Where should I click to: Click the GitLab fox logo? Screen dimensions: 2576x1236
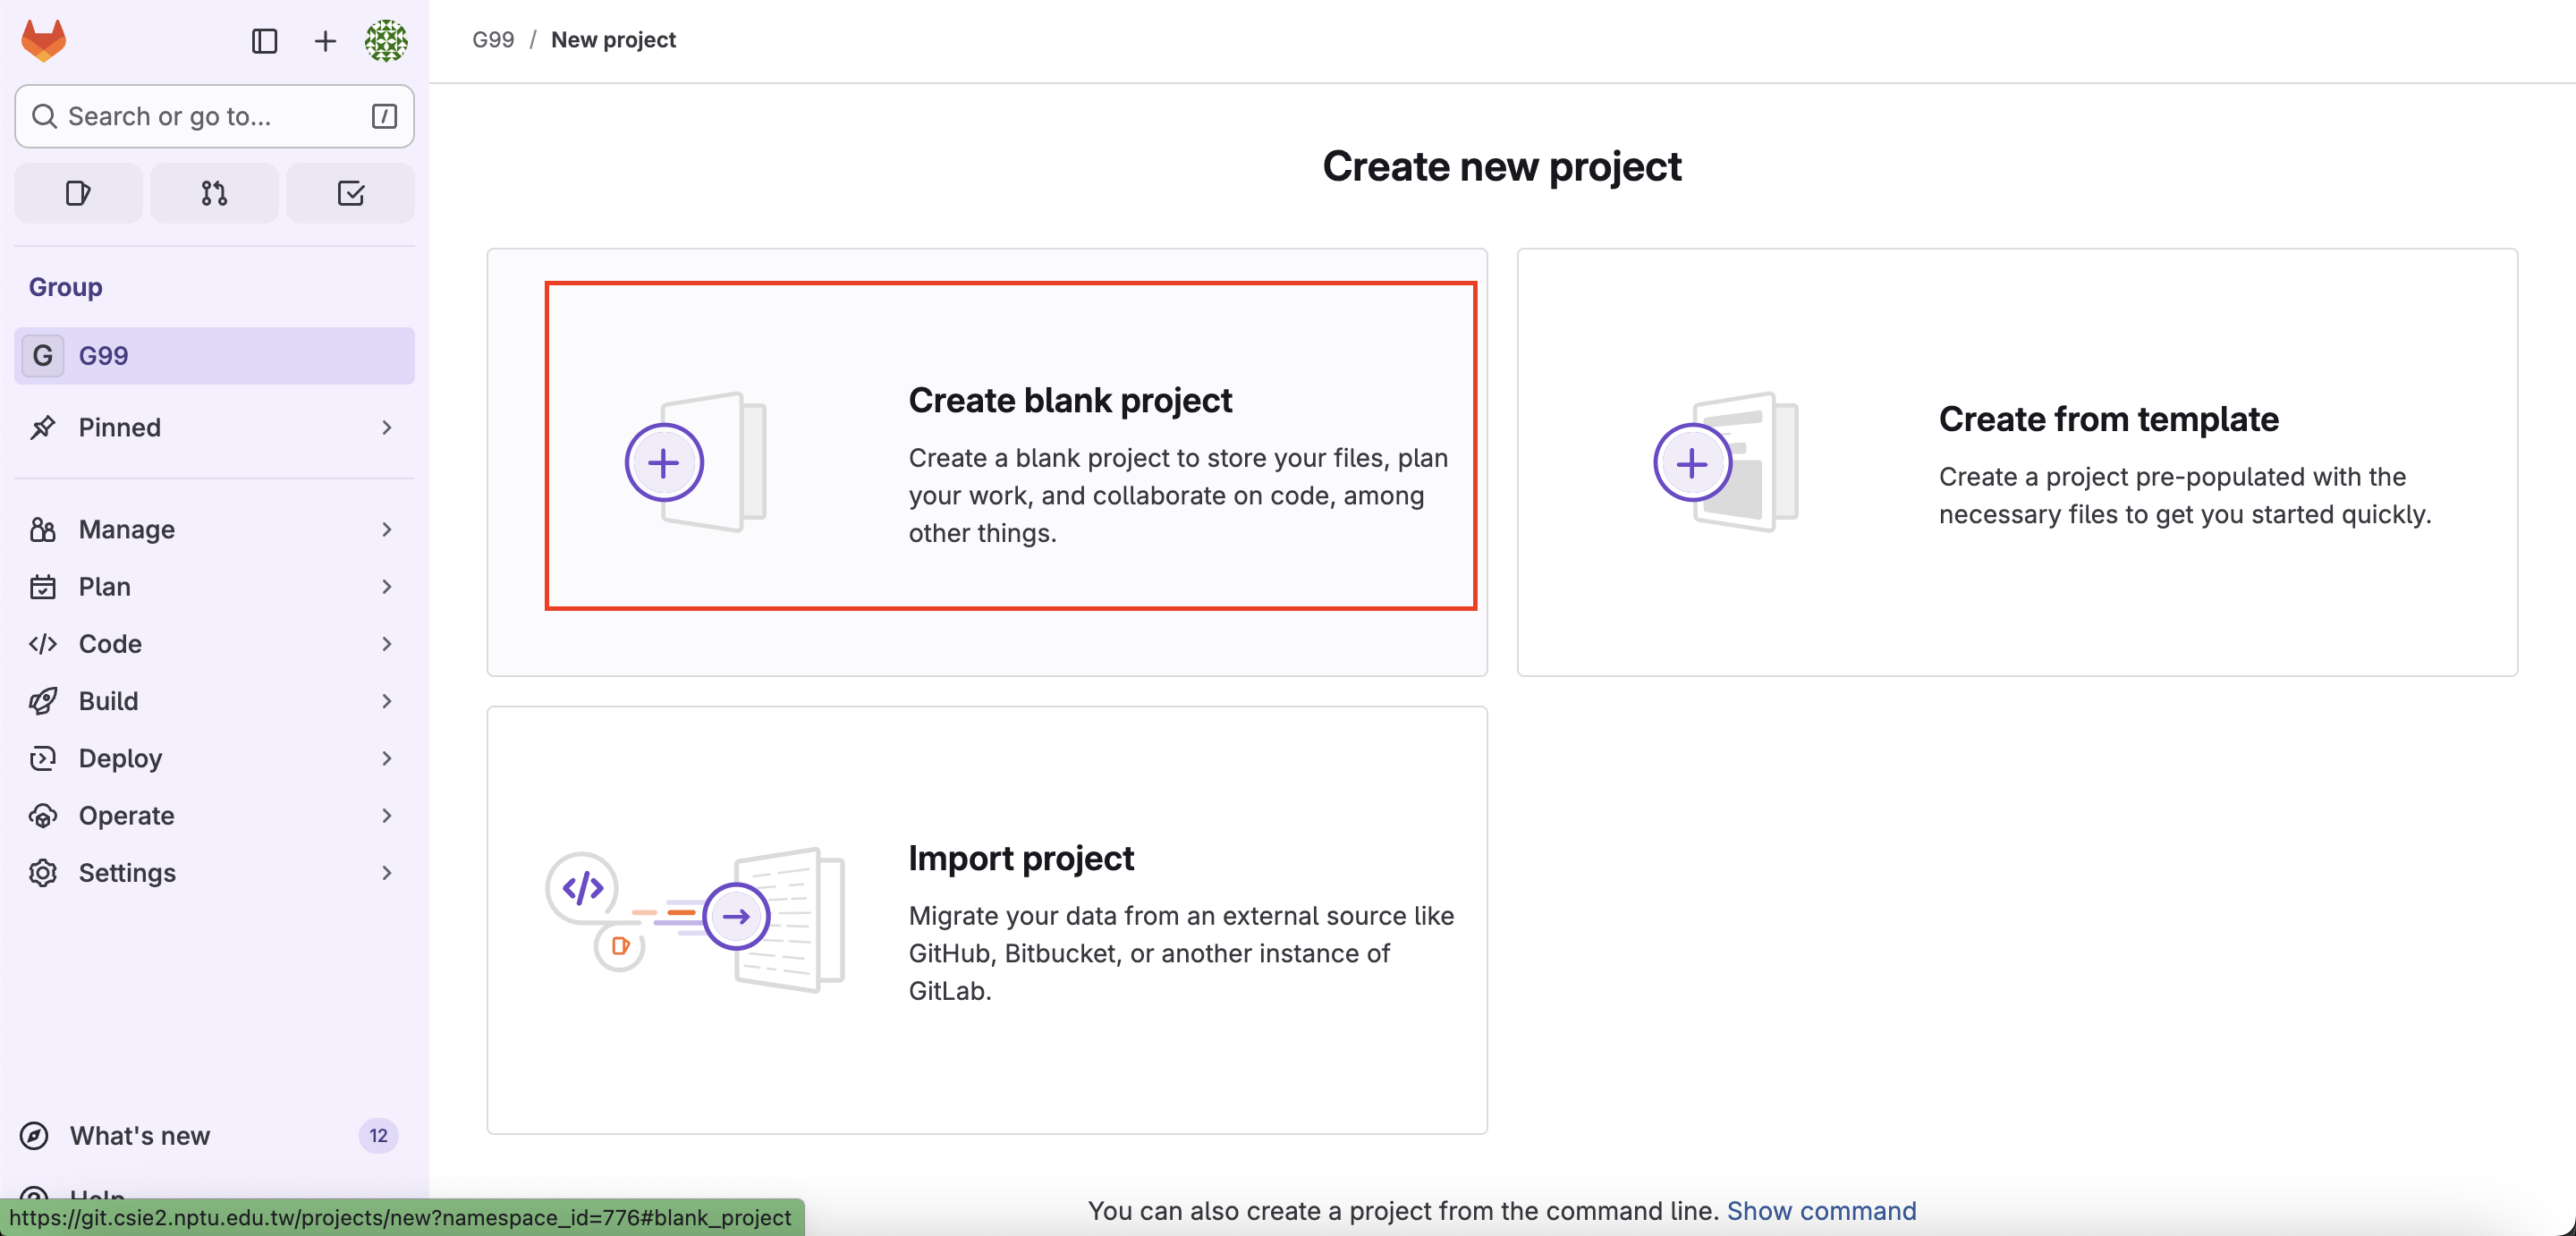click(x=43, y=41)
